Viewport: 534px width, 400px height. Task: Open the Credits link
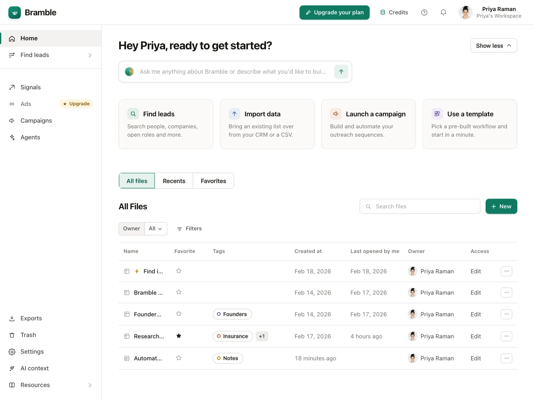(394, 12)
